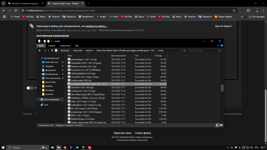Open the Другие медиа dropdown
This screenshot has height=150, width=267.
[x=223, y=26]
